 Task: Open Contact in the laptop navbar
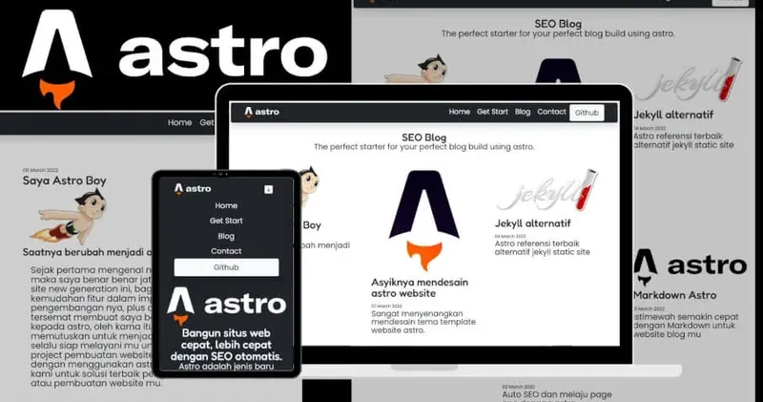click(x=551, y=112)
